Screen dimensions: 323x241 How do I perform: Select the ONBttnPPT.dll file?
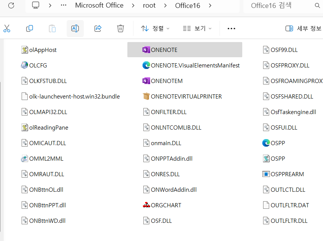coord(44,205)
